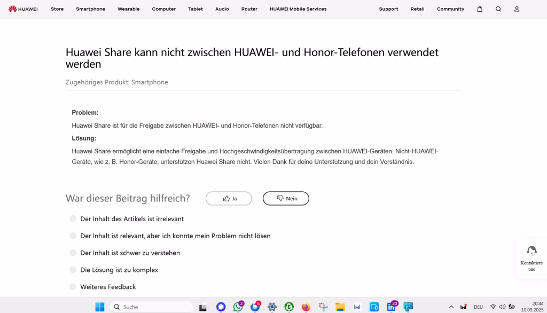This screenshot has height=313, width=547.
Task: Open WhatsApp from the taskbar
Action: 238,307
